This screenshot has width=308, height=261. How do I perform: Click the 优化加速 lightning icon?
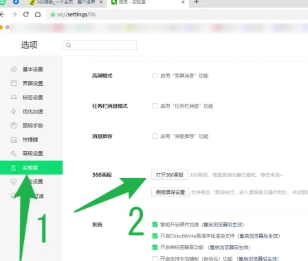coord(14,111)
